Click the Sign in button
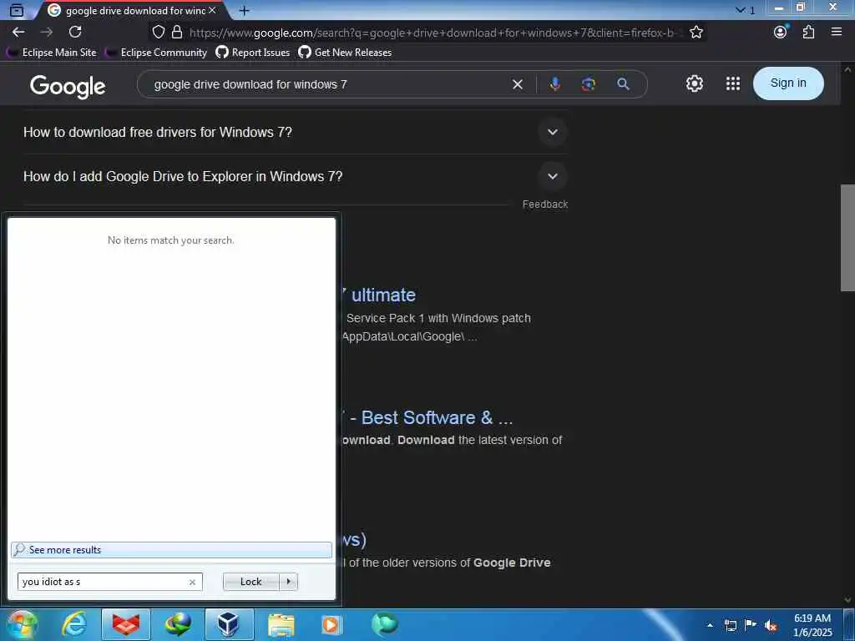Screen dimensions: 855x641 788,83
